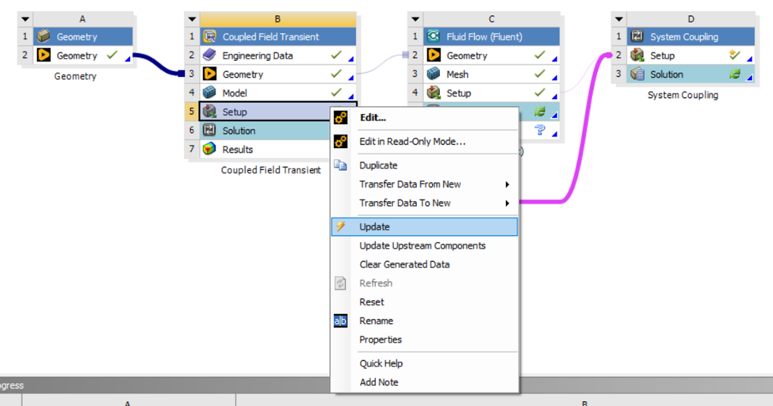Viewport: 773px width, 406px height.
Task: Choose Update Upstream Components
Action: point(424,245)
